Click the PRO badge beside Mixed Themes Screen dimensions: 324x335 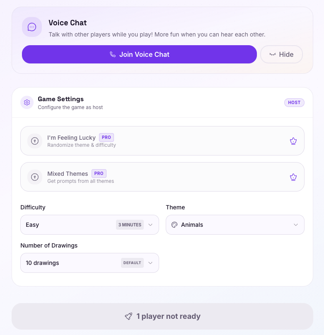pyautogui.click(x=99, y=173)
